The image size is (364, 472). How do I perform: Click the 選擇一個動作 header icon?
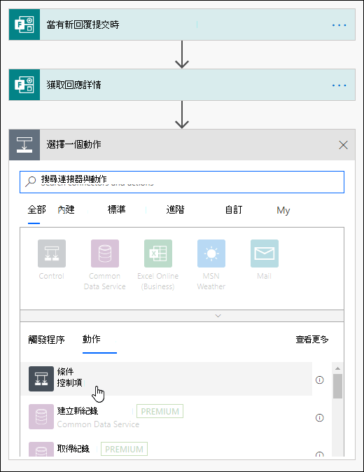tap(24, 145)
